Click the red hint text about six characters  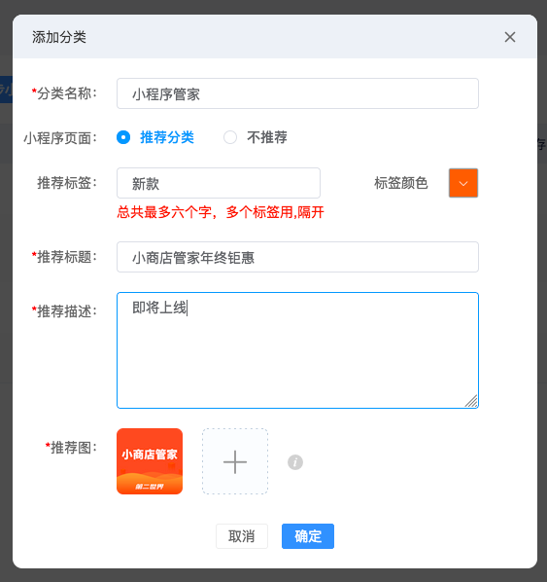[x=221, y=212]
